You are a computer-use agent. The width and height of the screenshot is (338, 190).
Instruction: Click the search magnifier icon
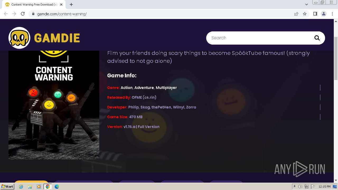pyautogui.click(x=317, y=38)
